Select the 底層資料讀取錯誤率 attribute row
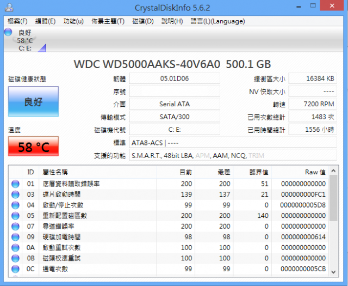 click(169, 184)
